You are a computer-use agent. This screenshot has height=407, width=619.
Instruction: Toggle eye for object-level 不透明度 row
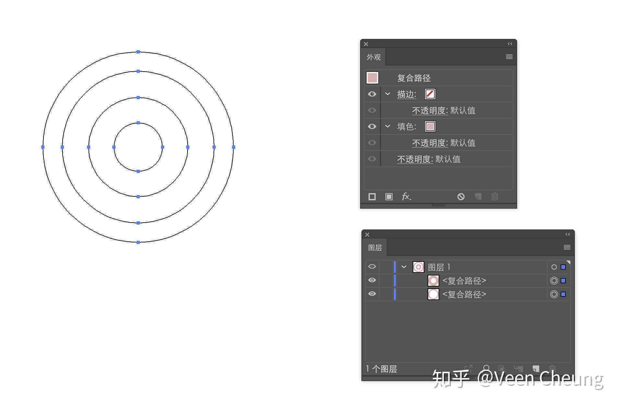click(372, 159)
